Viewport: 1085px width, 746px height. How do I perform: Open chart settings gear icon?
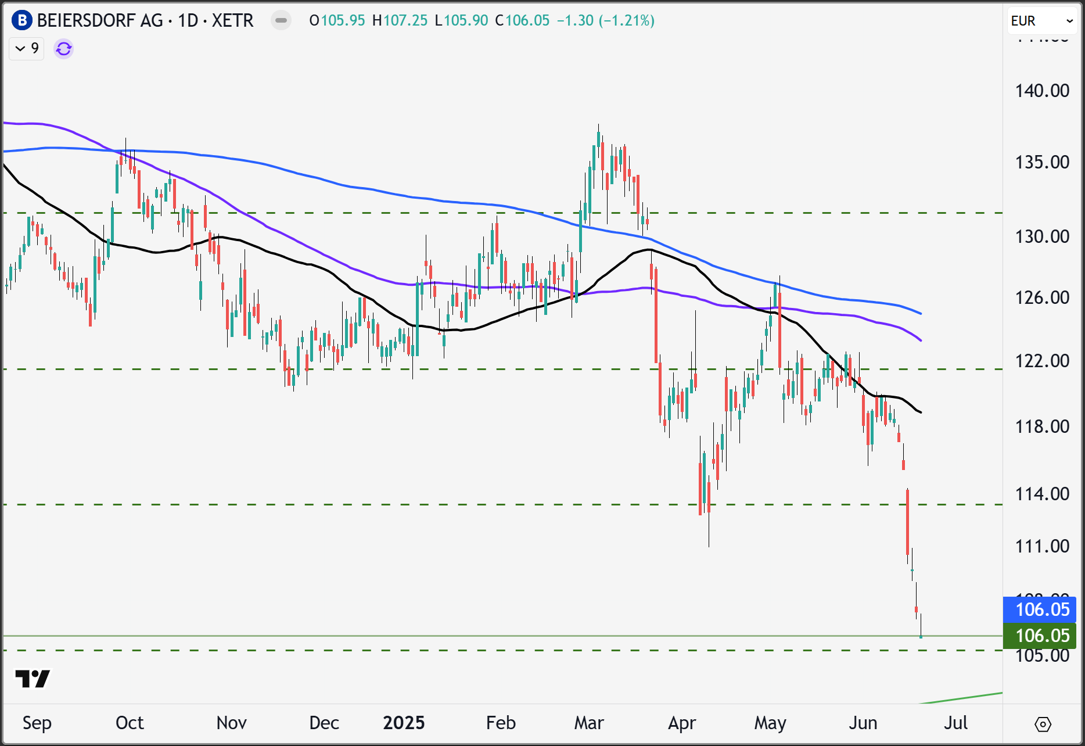[1043, 725]
